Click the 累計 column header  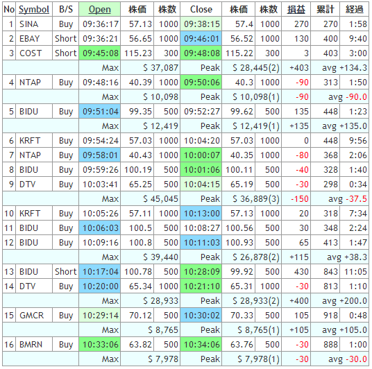click(x=325, y=10)
